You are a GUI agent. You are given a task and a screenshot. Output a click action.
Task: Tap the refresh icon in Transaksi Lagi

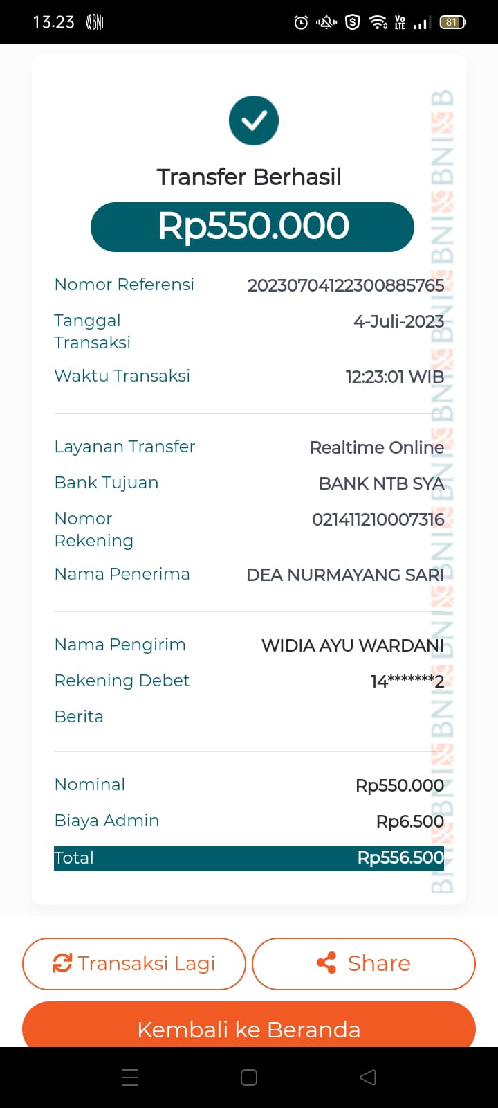click(x=62, y=963)
